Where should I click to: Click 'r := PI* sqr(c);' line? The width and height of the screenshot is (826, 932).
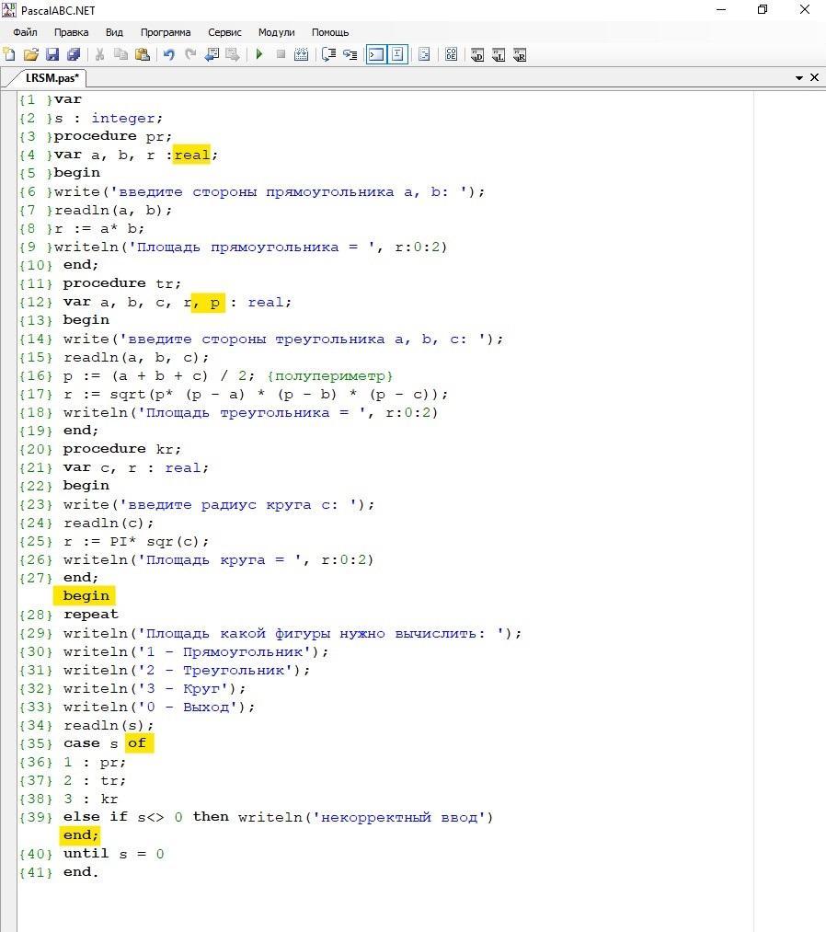[x=136, y=542]
